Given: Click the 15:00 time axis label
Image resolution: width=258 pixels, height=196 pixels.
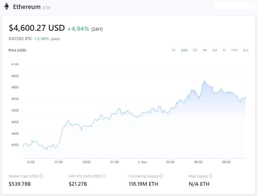Looking at the screenshot, I should (58, 162).
